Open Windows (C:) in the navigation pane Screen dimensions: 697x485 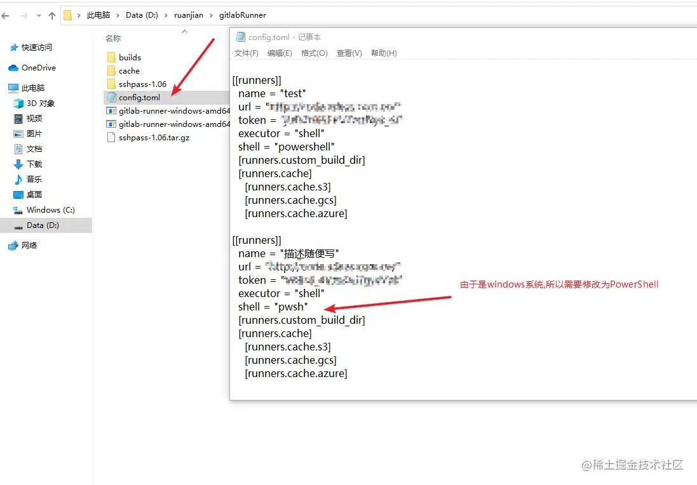pyautogui.click(x=51, y=210)
